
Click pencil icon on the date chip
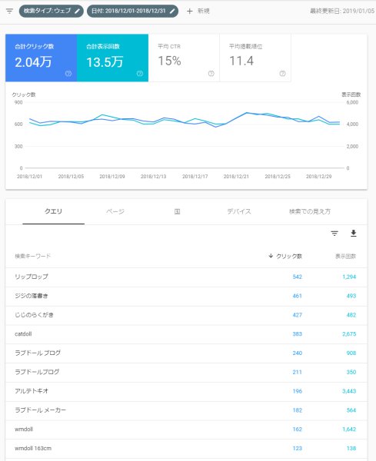click(172, 12)
